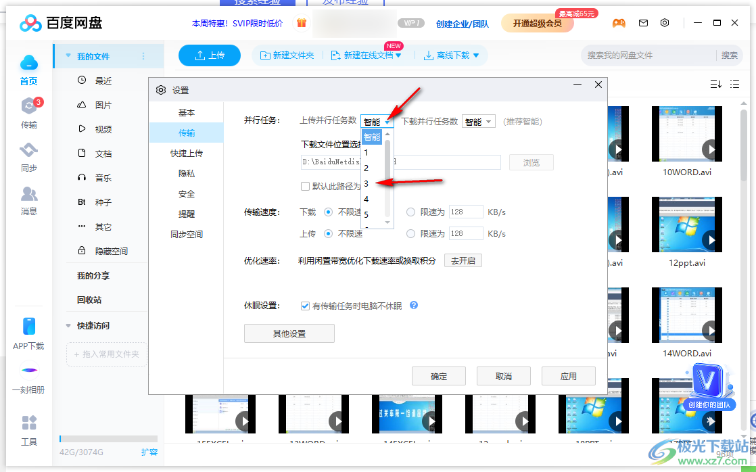Switch to 提醒 settings tab
Screen dimensions: 756x472
point(187,214)
